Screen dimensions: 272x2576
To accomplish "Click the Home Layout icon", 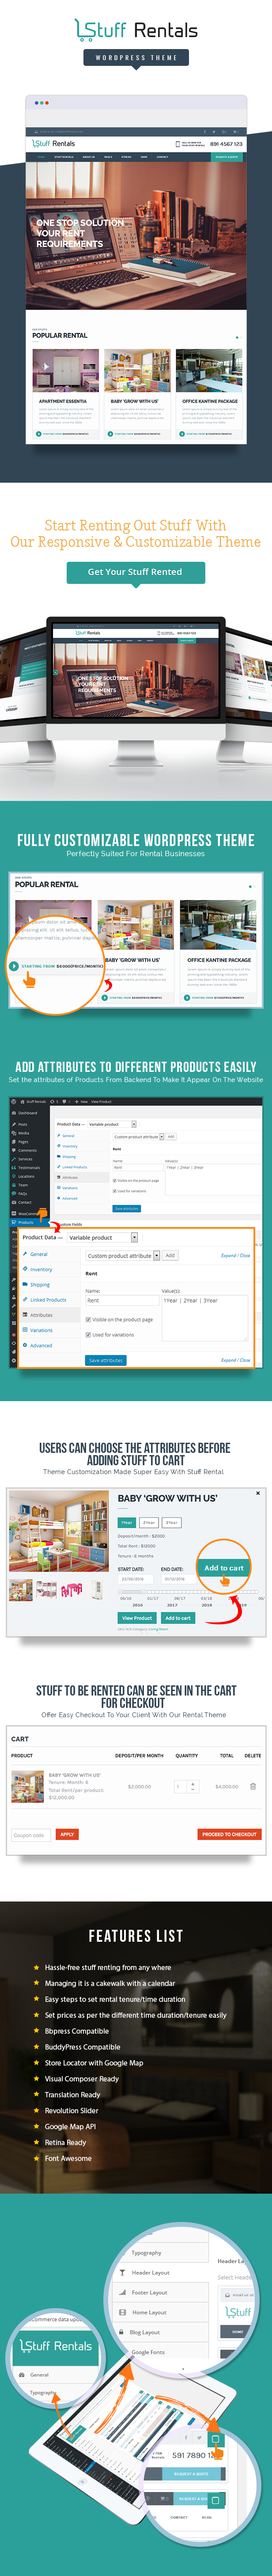I will click(122, 2312).
